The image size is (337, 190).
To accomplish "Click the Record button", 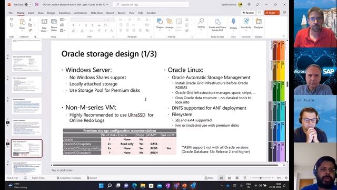I will pos(248,13).
